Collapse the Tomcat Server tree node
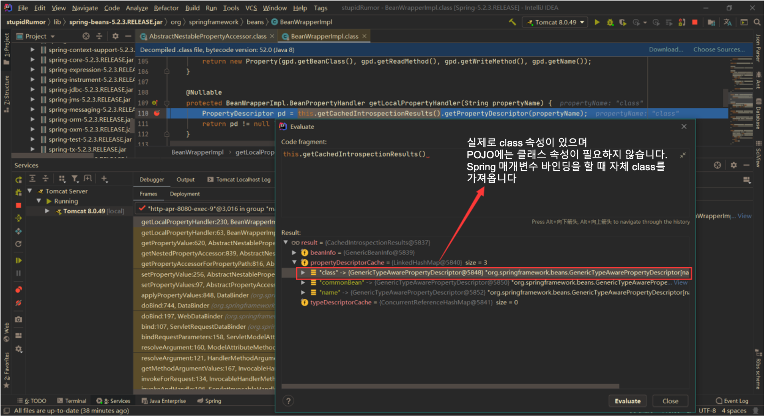The width and height of the screenshot is (765, 416). coord(30,191)
